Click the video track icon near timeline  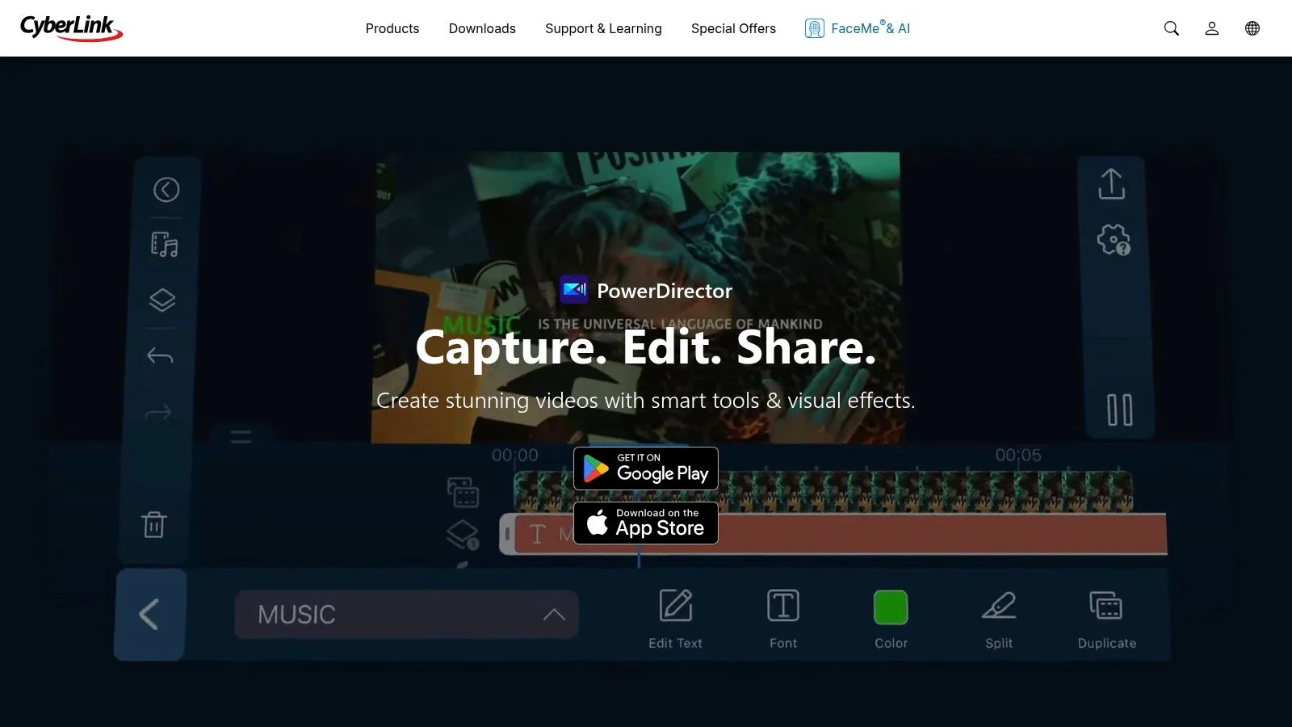tap(464, 492)
